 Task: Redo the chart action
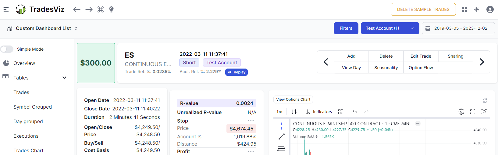[x=366, y=112]
